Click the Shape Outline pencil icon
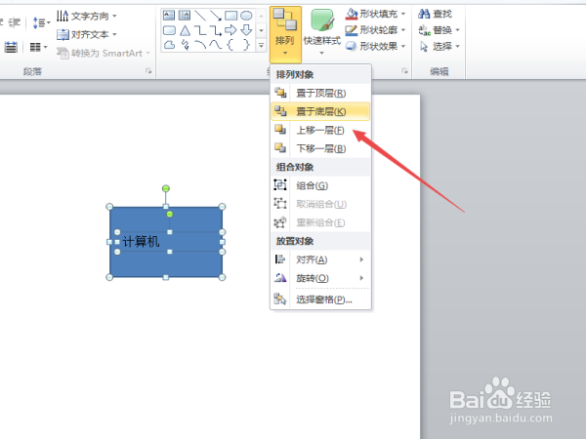 (352, 30)
